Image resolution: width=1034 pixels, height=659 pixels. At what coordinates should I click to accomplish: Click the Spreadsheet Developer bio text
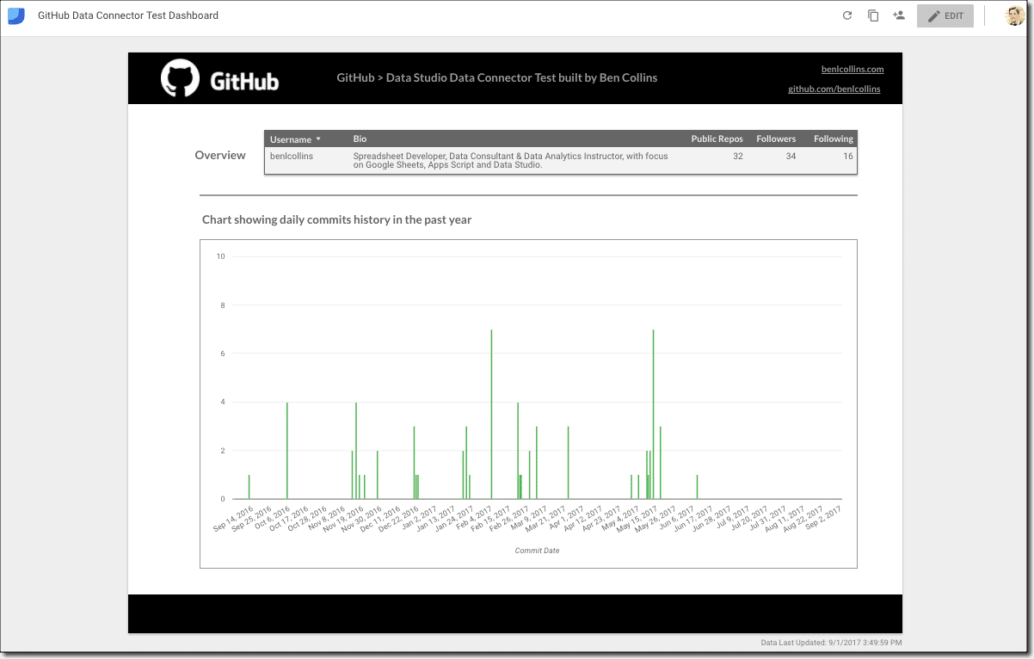point(510,161)
